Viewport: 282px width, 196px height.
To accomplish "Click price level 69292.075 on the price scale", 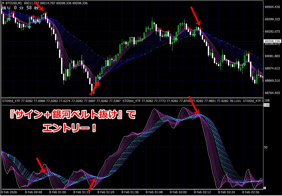I will 272,32.
